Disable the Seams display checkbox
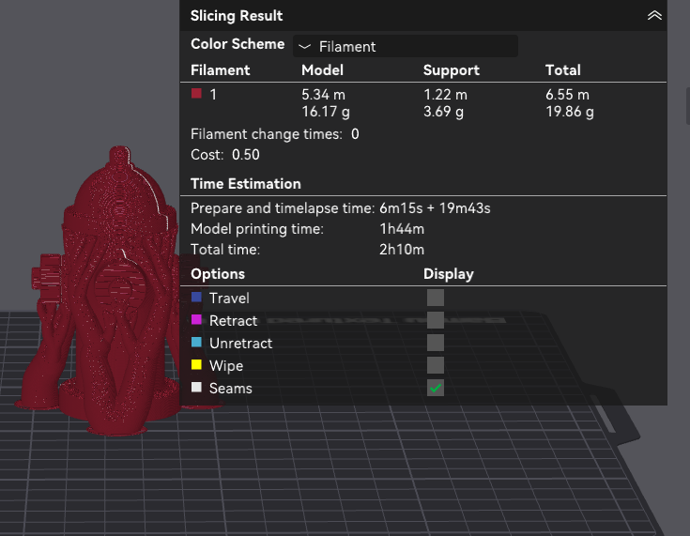This screenshot has width=690, height=536. pos(436,388)
